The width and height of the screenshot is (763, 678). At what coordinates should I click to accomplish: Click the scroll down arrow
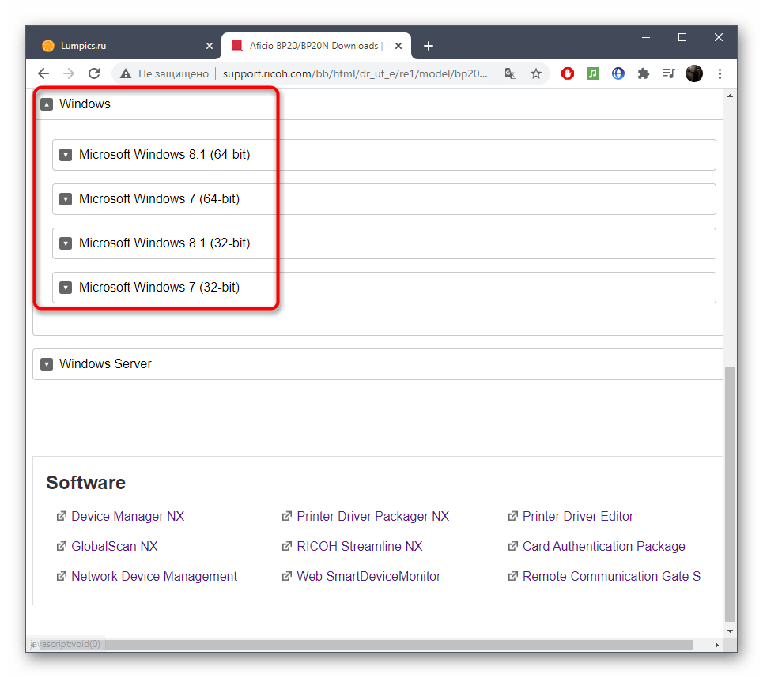(x=730, y=631)
